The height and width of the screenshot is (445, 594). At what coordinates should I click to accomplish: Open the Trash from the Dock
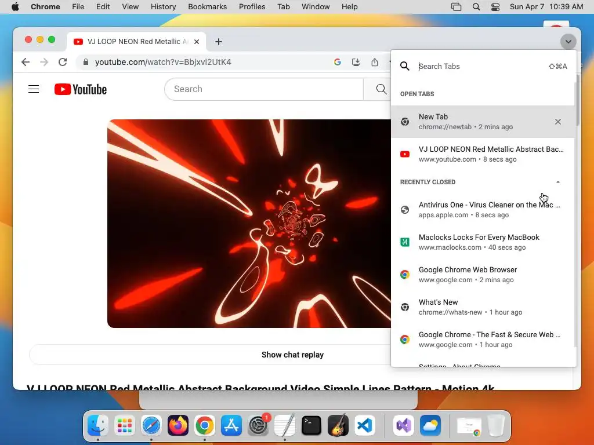point(496,425)
